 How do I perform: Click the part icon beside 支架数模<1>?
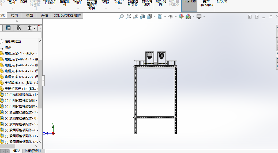point(2,83)
